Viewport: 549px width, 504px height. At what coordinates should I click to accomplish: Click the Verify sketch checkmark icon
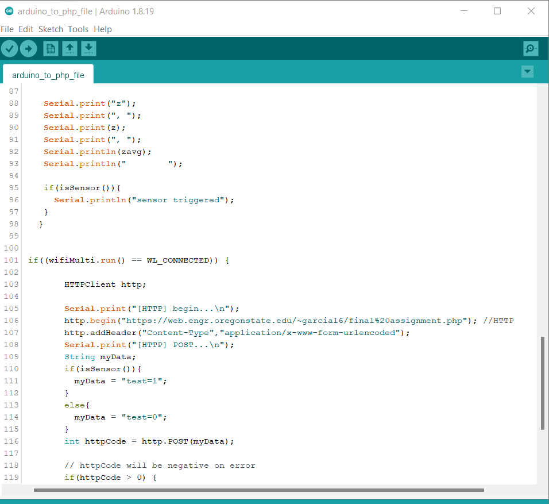pos(9,49)
